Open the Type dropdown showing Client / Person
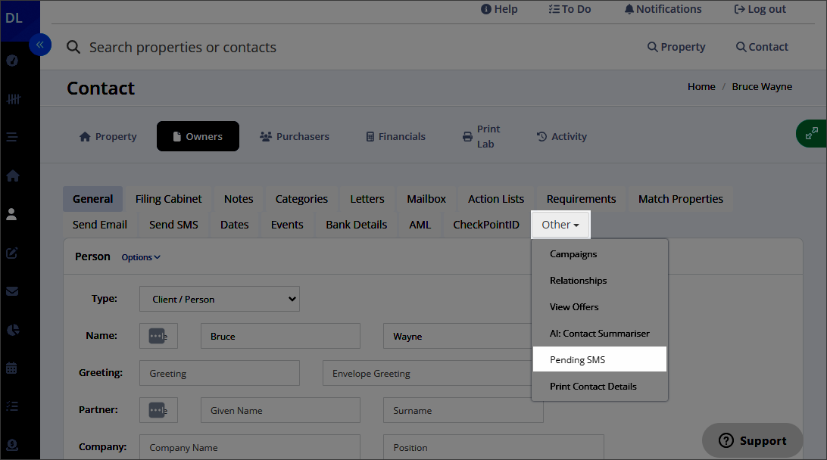 tap(220, 299)
